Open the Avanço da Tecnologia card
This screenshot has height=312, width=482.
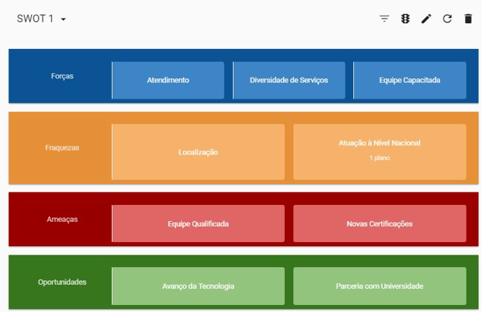point(198,286)
